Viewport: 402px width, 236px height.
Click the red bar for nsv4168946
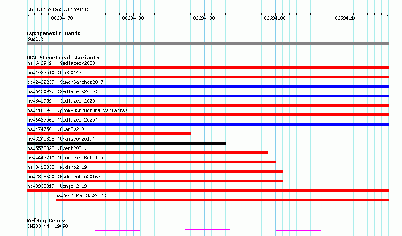(x=208, y=115)
